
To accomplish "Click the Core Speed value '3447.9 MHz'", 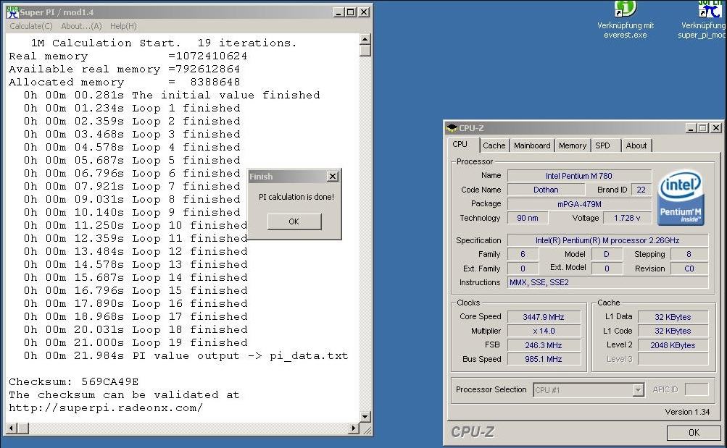I will (544, 317).
